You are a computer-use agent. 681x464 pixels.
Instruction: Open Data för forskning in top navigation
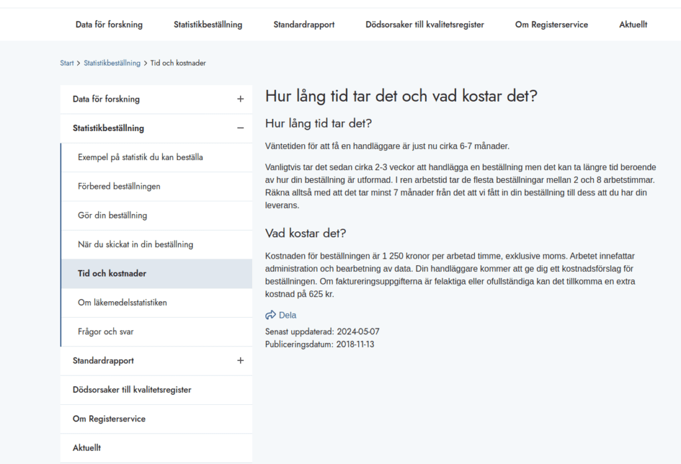point(109,25)
